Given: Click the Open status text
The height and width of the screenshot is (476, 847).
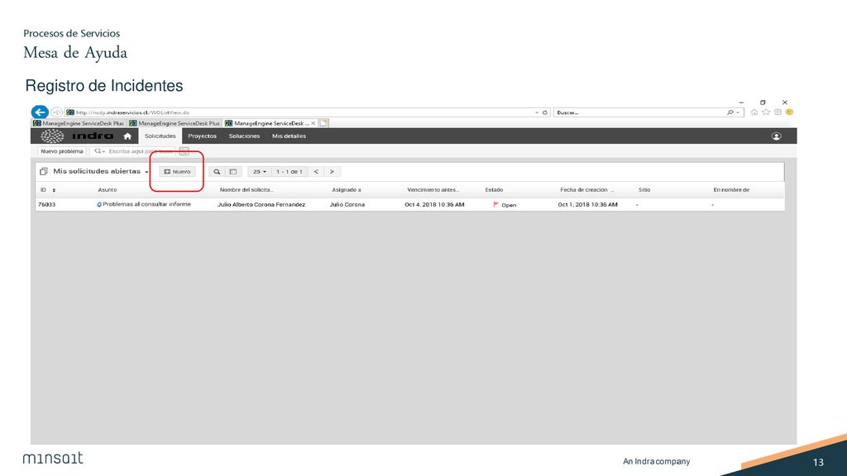Looking at the screenshot, I should click(509, 205).
